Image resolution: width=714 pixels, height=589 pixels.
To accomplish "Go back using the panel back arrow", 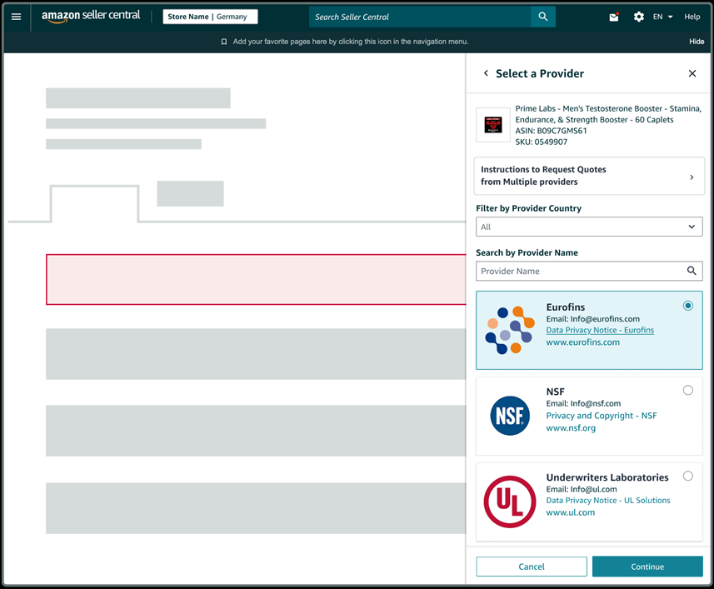I will 486,73.
